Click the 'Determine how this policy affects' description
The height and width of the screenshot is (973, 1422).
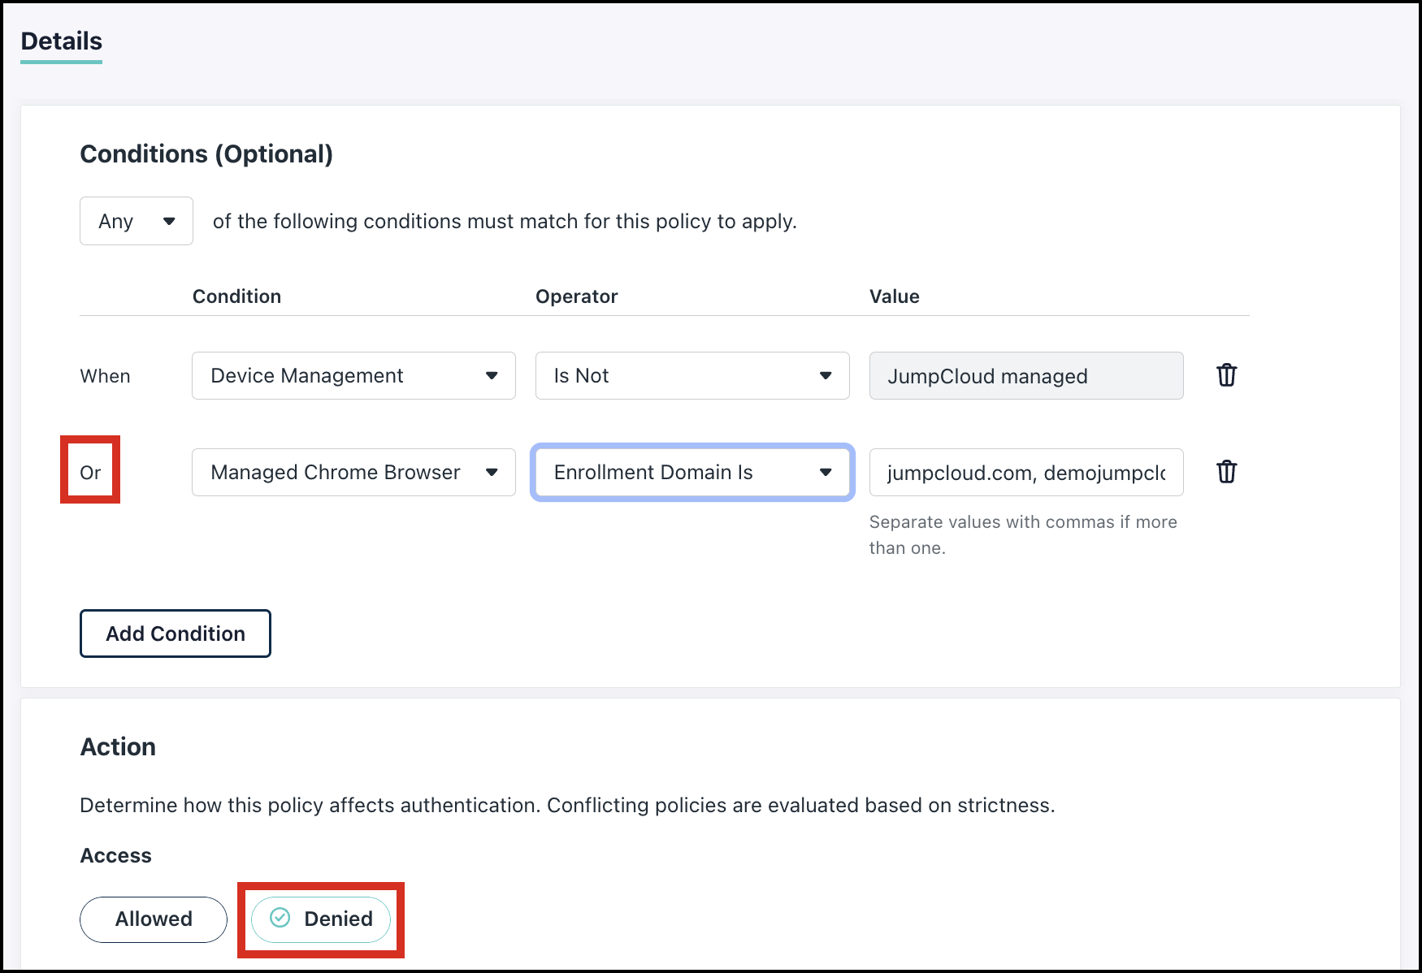(567, 806)
